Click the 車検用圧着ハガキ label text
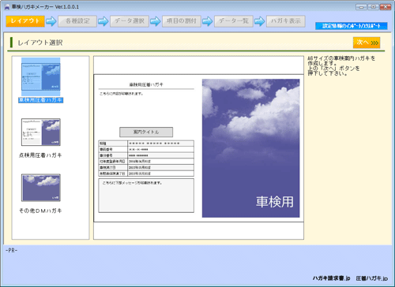The height and width of the screenshot is (287, 395). point(40,100)
